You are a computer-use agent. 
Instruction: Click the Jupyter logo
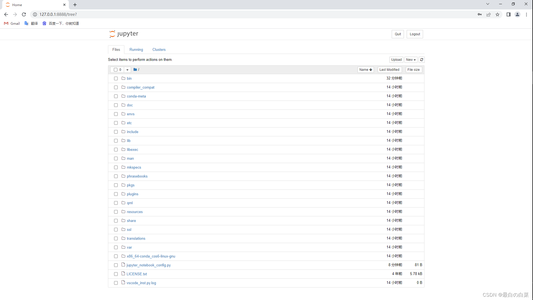click(x=124, y=34)
